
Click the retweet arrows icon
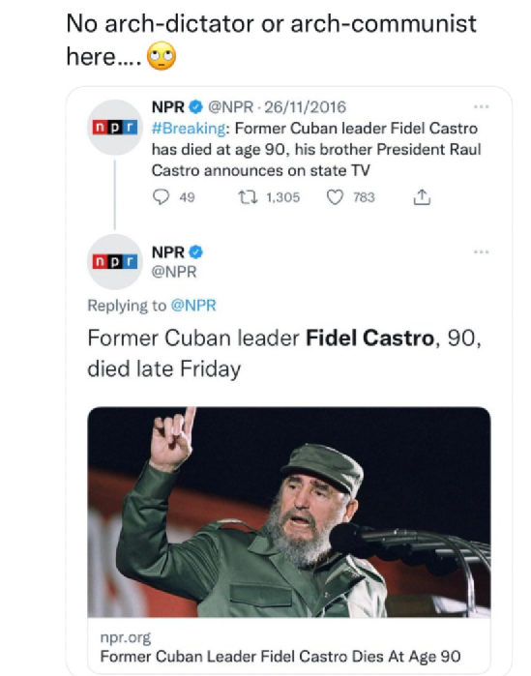pyautogui.click(x=249, y=197)
